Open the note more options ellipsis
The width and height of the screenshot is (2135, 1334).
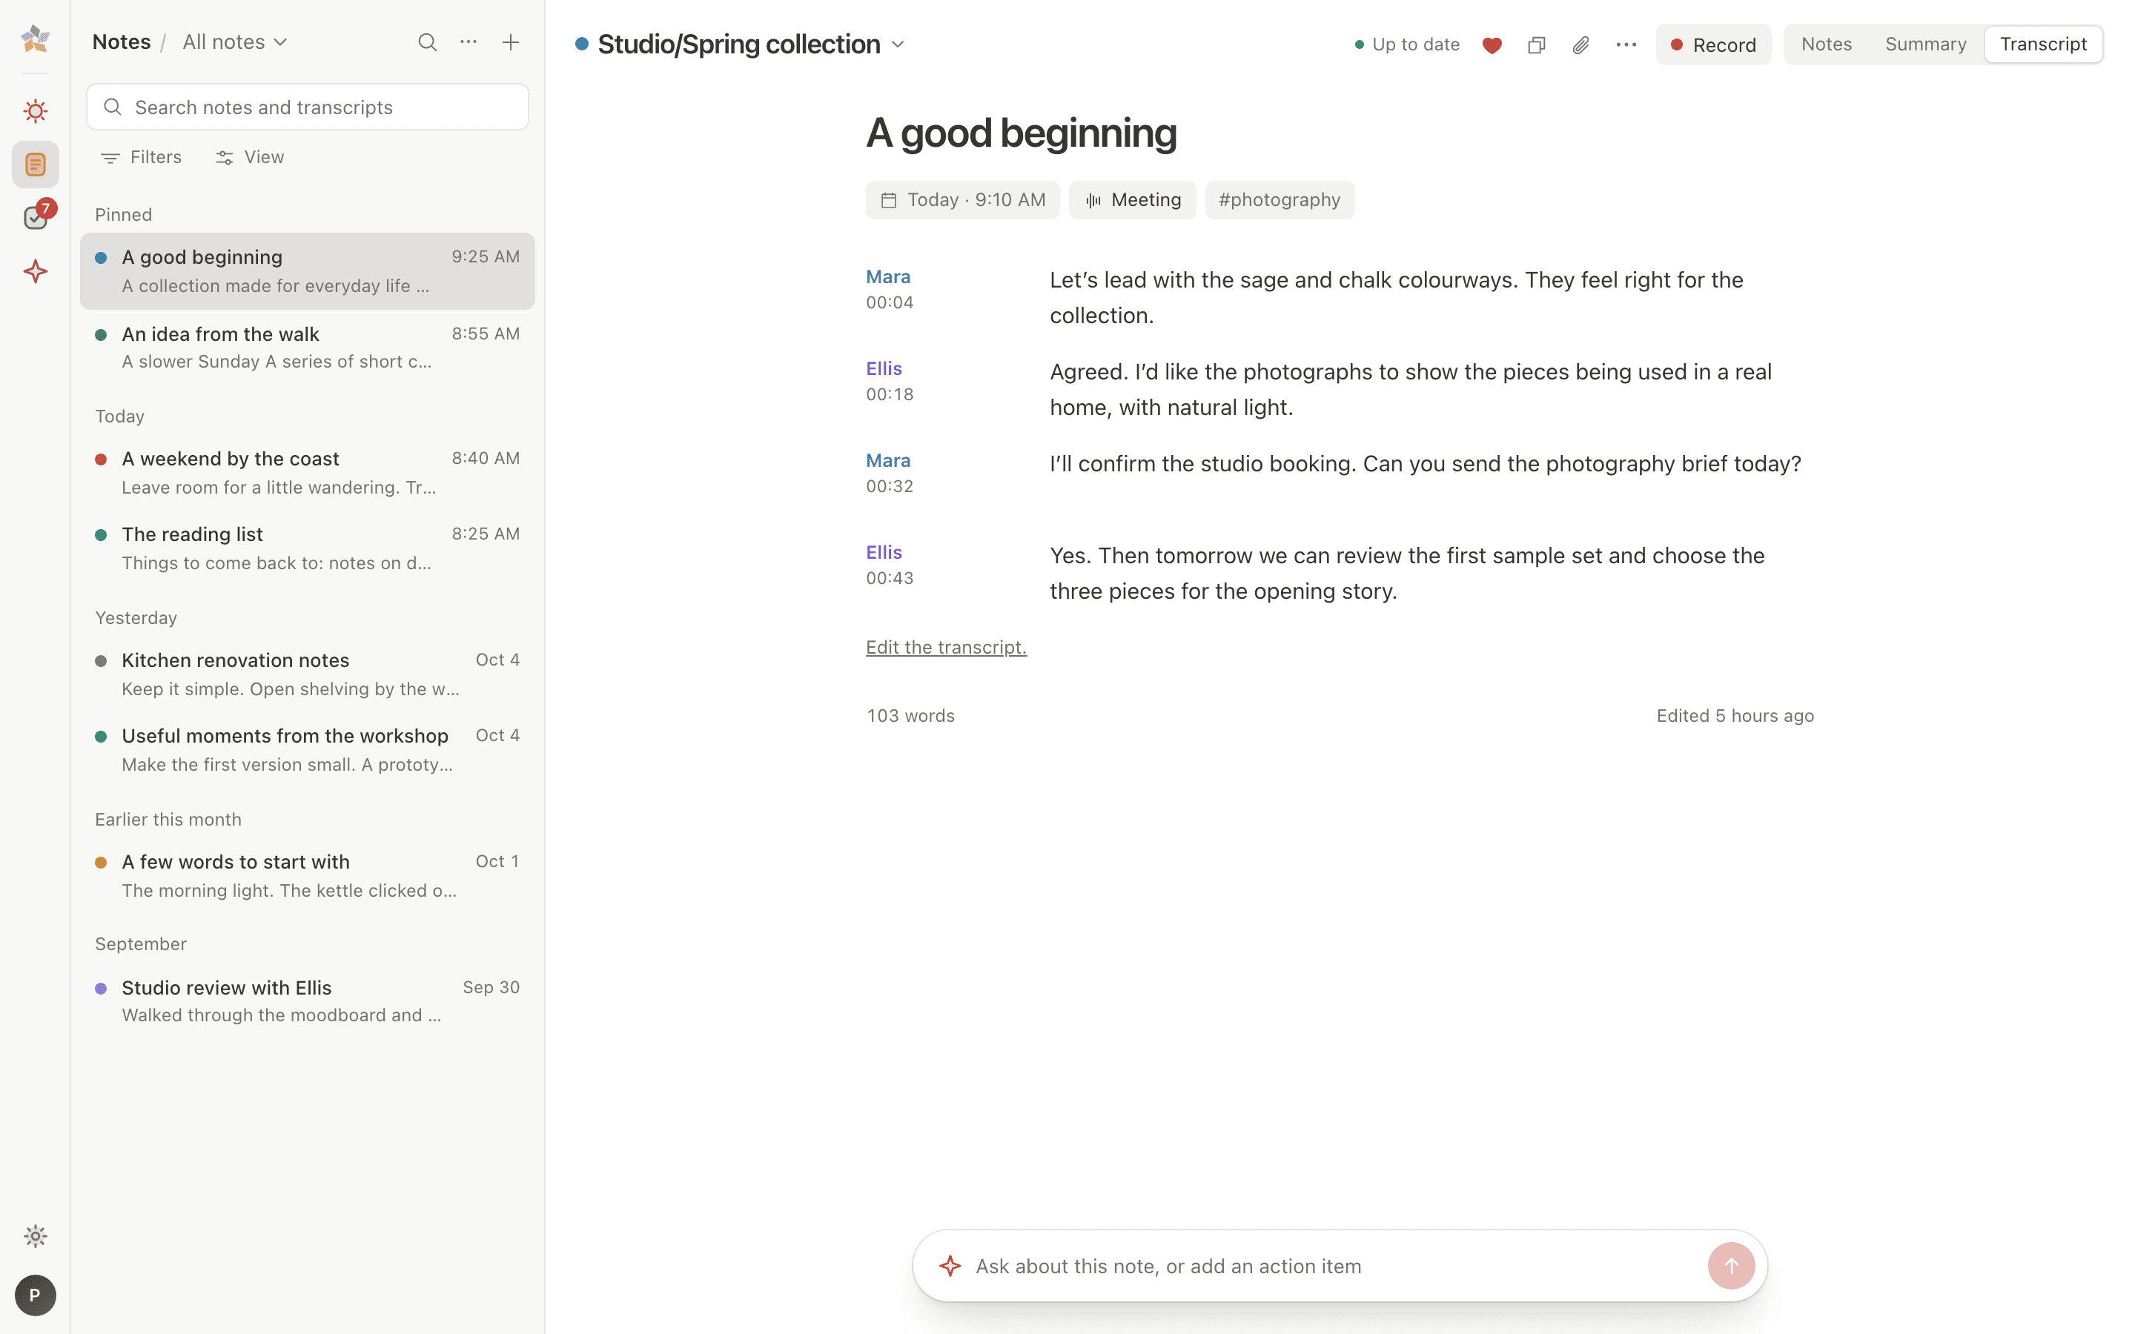1626,45
